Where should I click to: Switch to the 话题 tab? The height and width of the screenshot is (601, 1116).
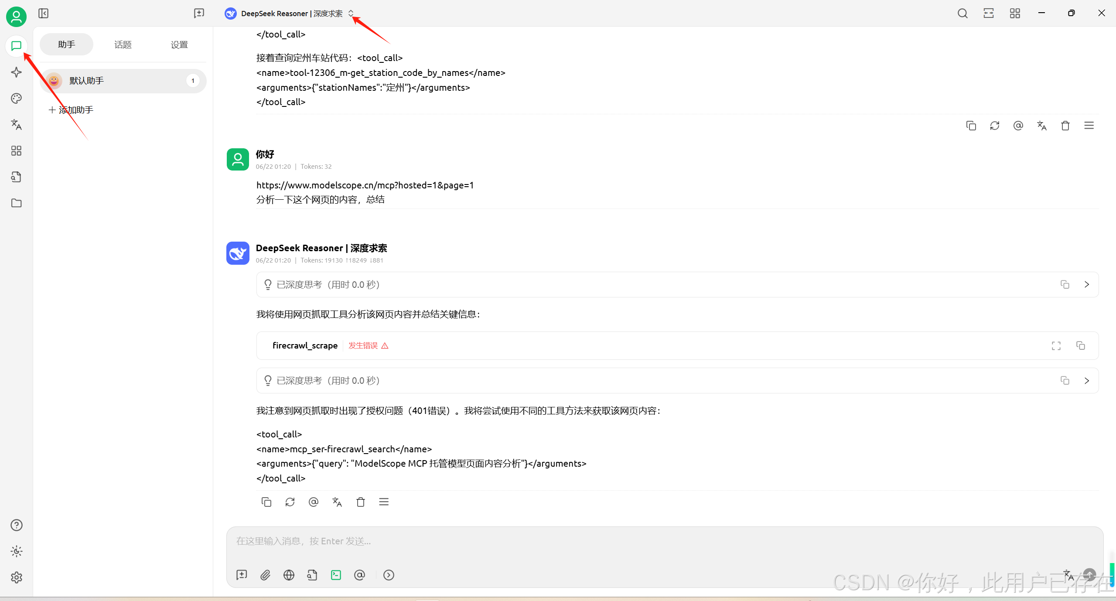123,44
